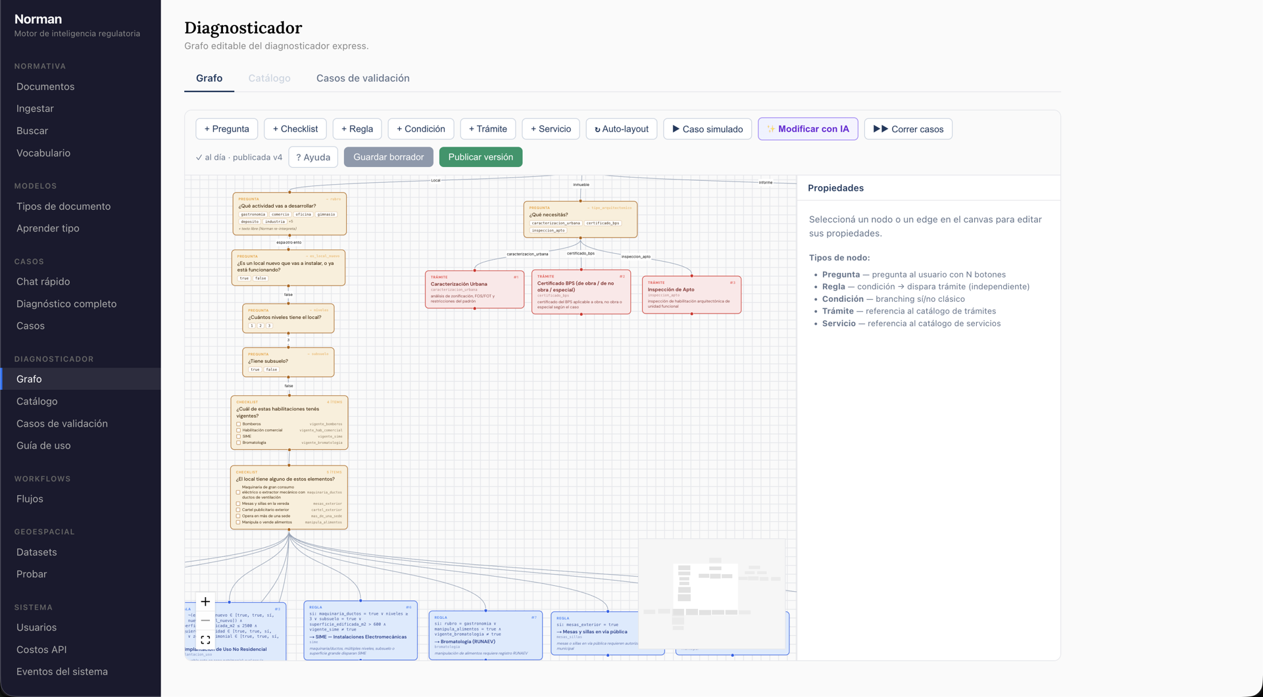Select the Certificado BPS trámite node

point(582,292)
